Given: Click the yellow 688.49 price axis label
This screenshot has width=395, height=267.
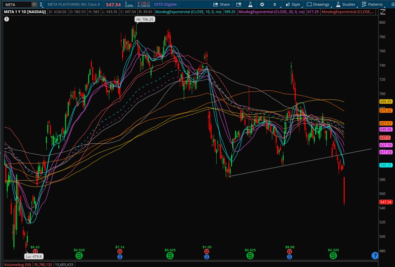Looking at the screenshot, I should [x=386, y=102].
